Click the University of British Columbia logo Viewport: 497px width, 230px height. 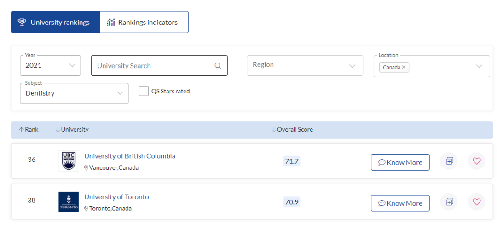[69, 161]
